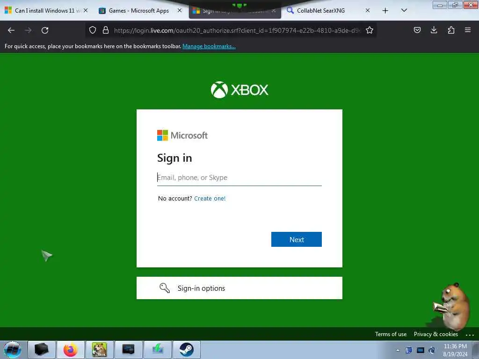Close the 'CollabNet SearXNG' tab
This screenshot has width=479, height=359.
point(368,11)
